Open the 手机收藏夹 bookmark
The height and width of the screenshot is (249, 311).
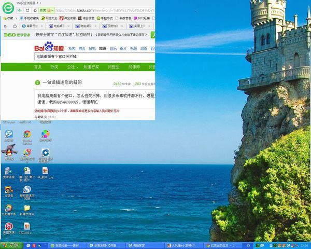tap(30, 18)
